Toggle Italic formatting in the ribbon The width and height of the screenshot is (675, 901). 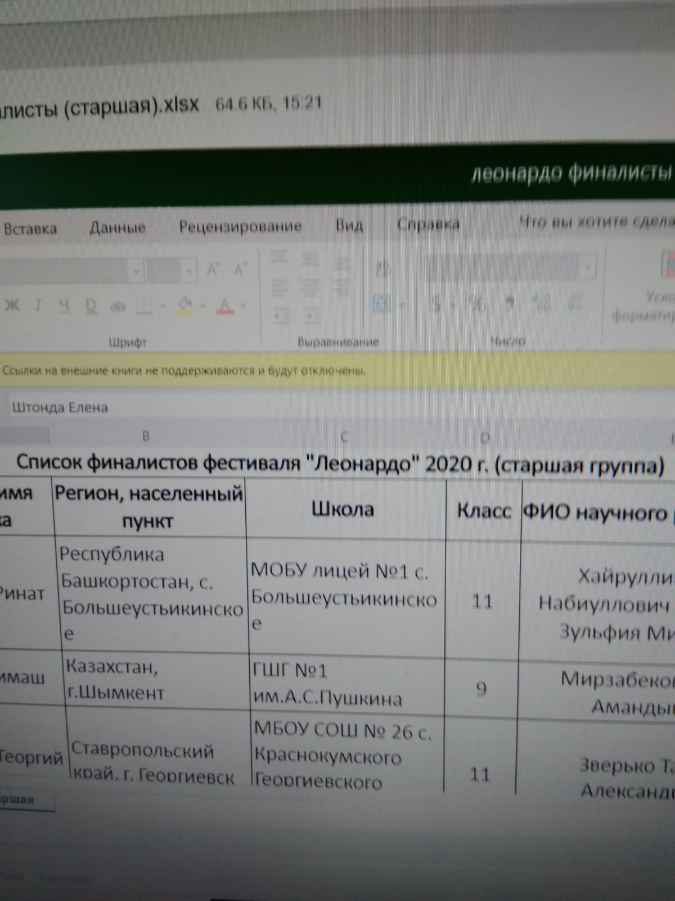38,306
